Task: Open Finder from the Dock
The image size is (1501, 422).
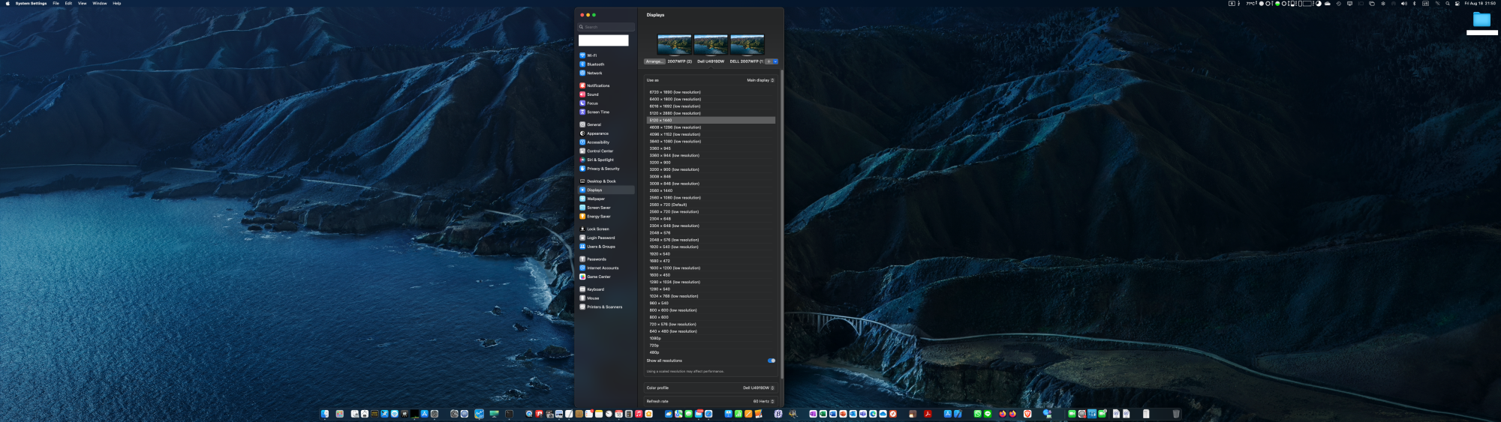Action: (x=325, y=414)
